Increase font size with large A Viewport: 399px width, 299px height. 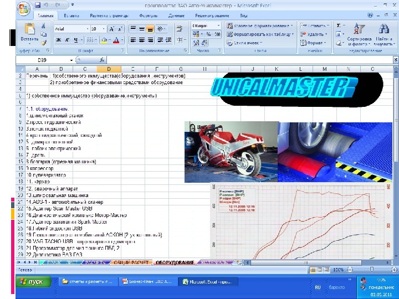coord(112,29)
